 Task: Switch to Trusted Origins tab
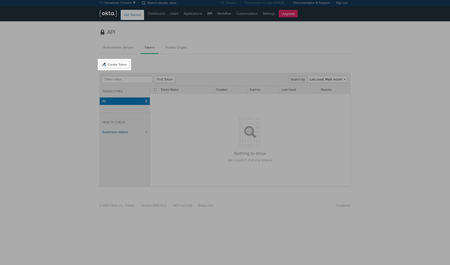[176, 47]
